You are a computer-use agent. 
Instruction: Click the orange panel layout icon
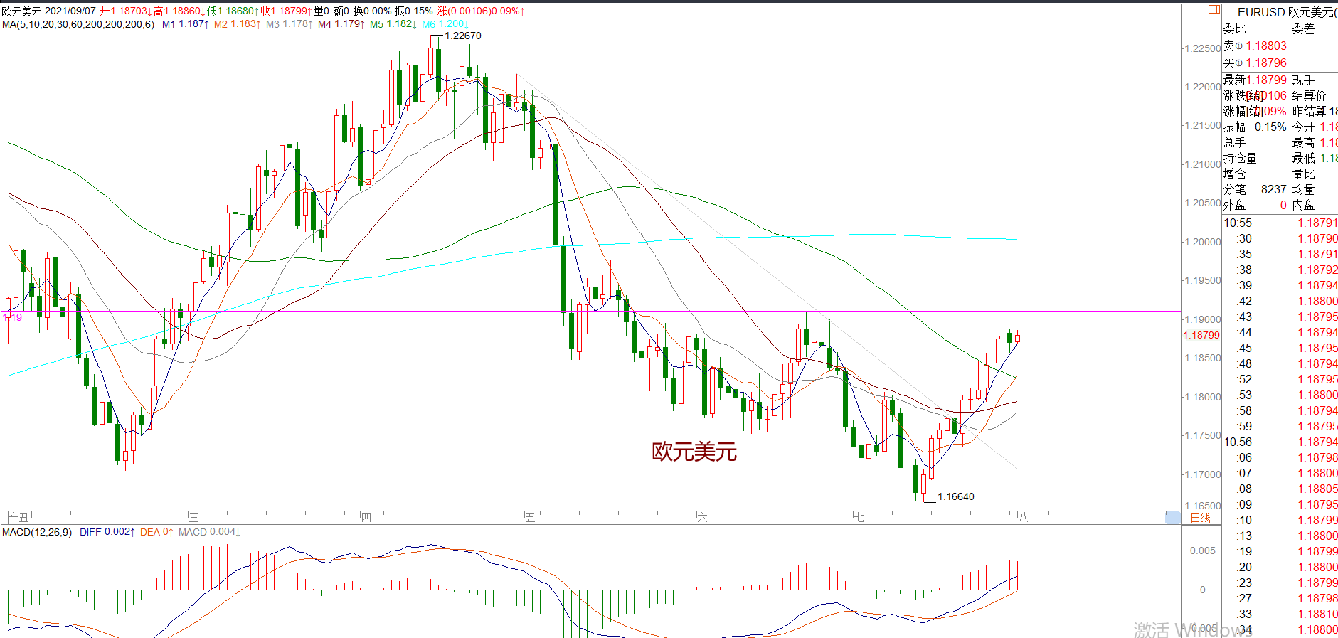(x=1214, y=10)
